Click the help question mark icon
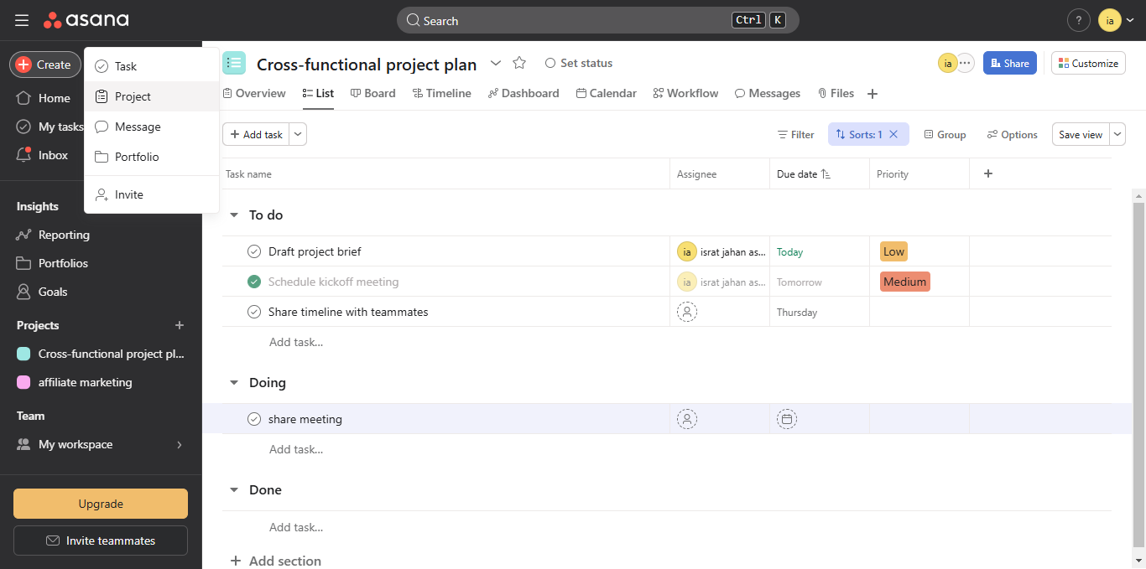Viewport: 1146px width, 569px height. [x=1078, y=19]
